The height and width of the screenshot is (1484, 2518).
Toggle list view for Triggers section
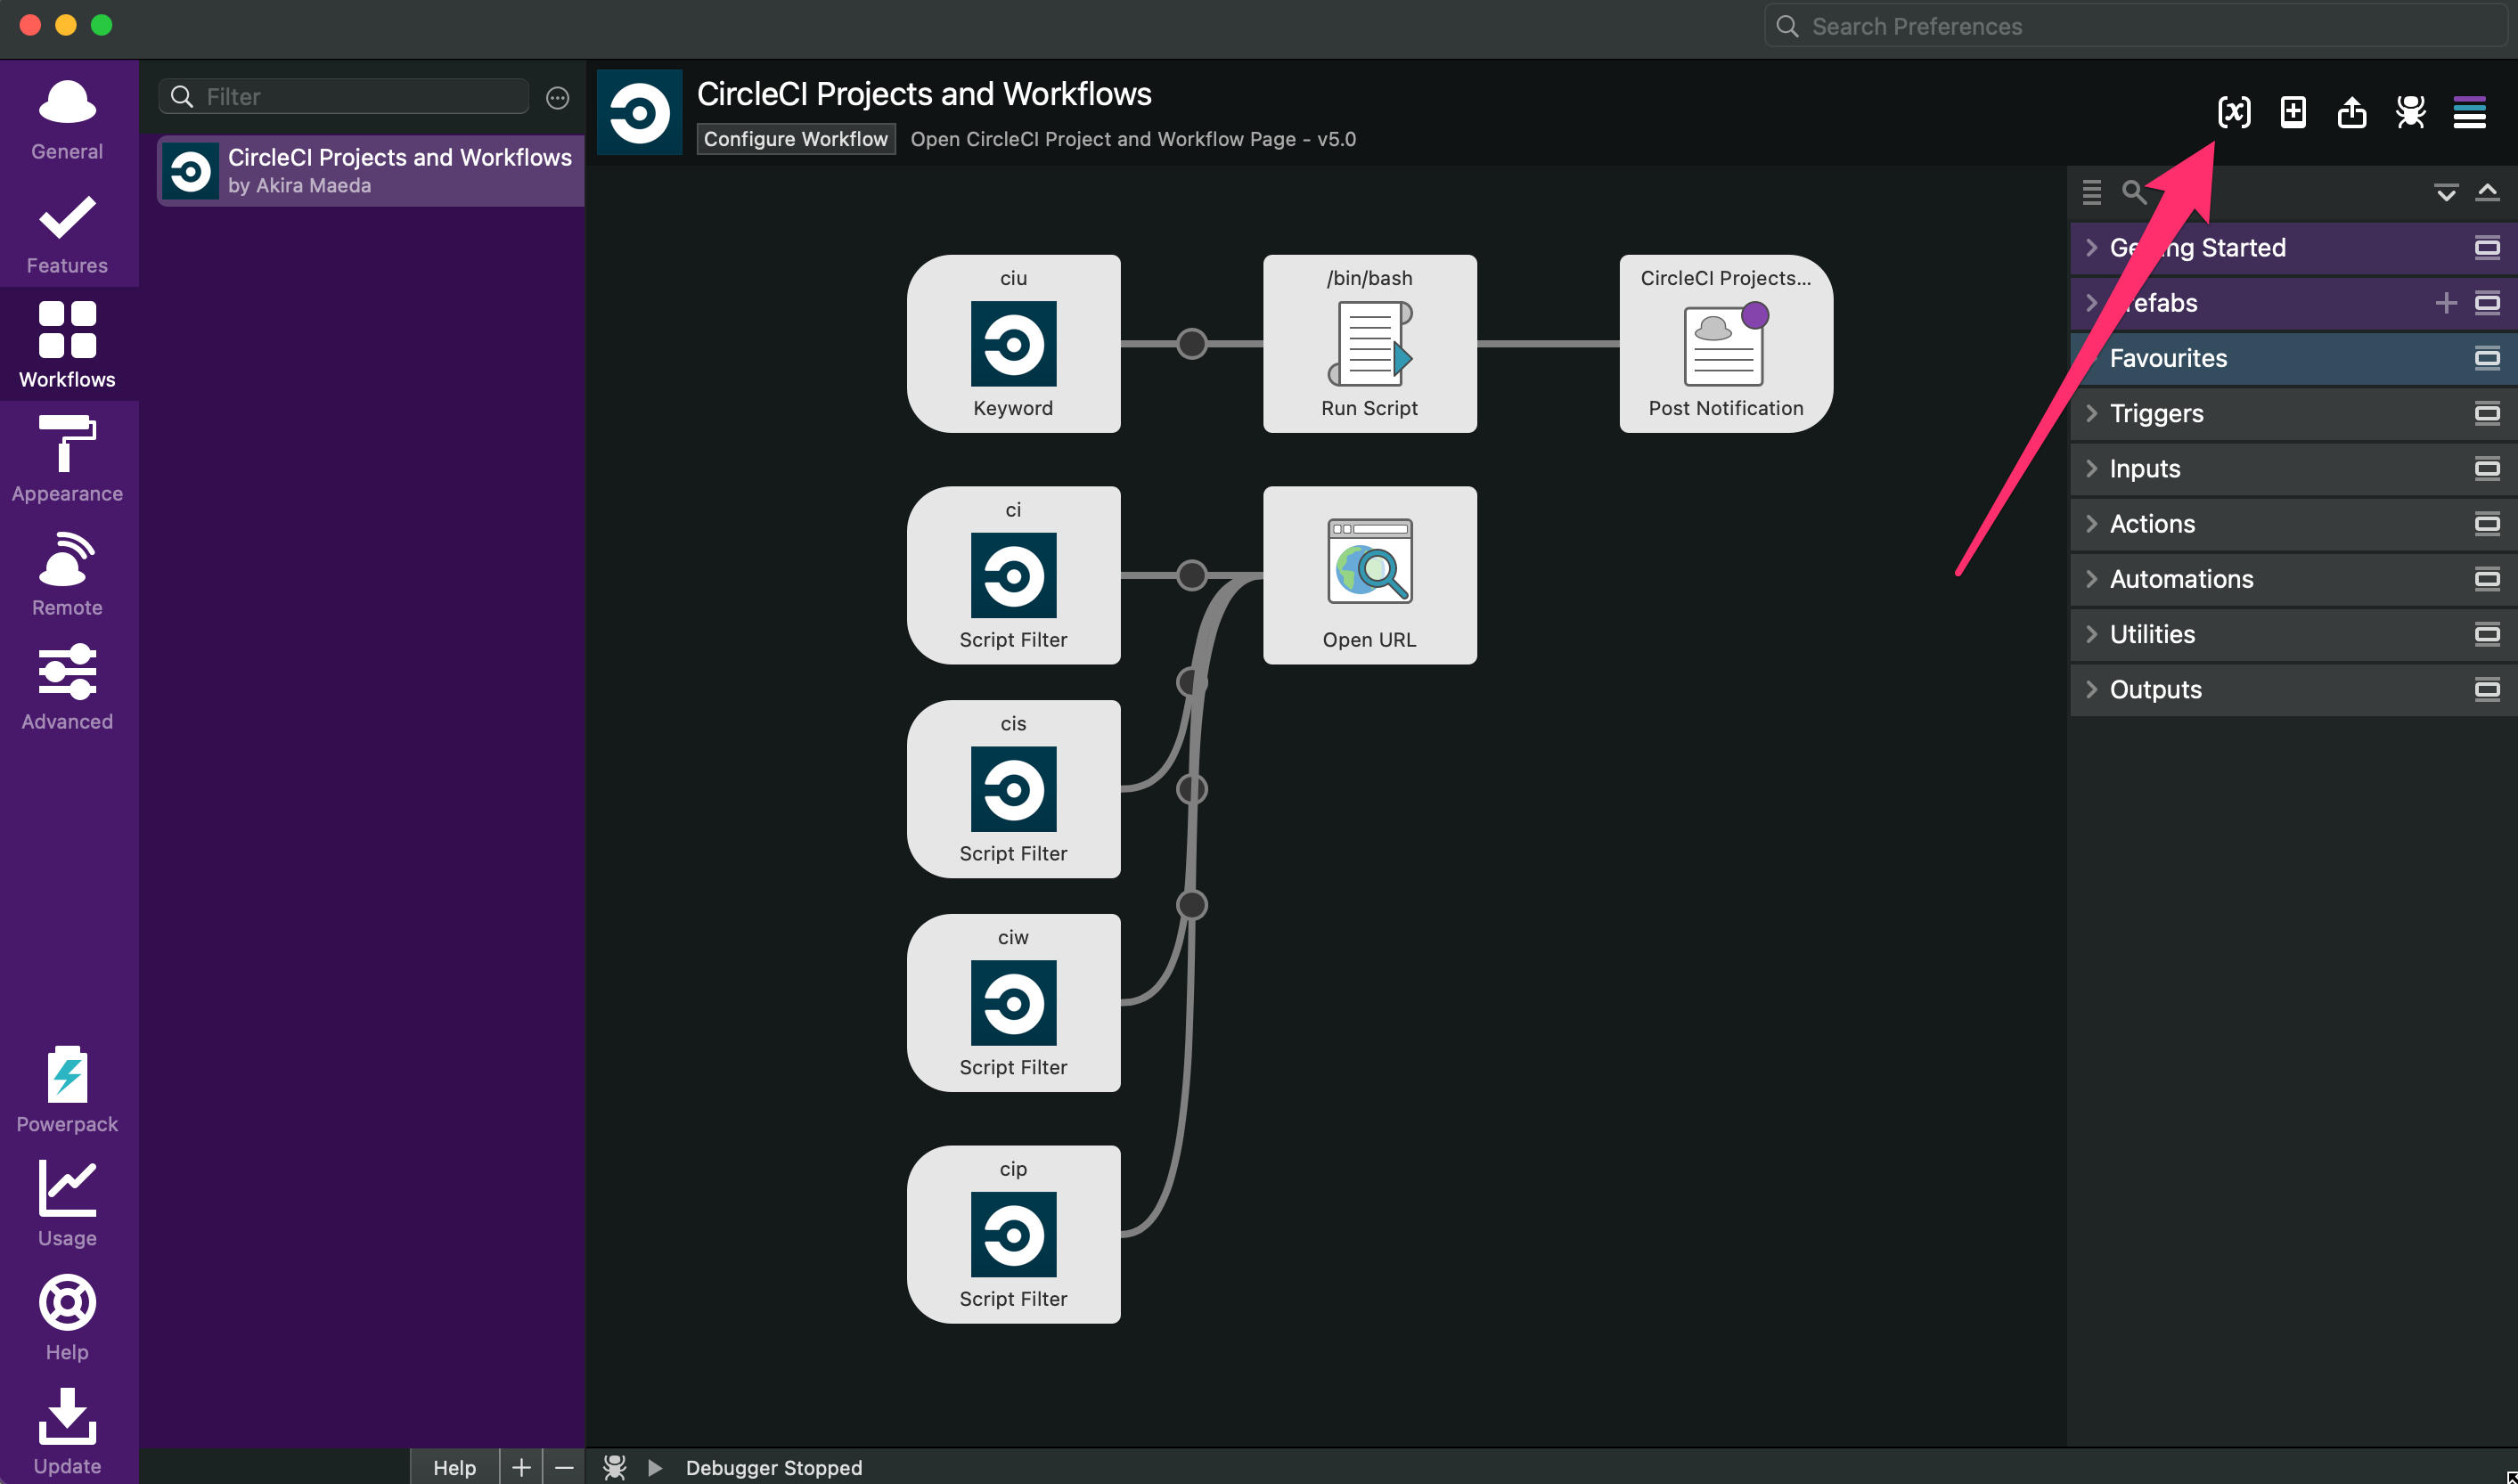[2486, 413]
